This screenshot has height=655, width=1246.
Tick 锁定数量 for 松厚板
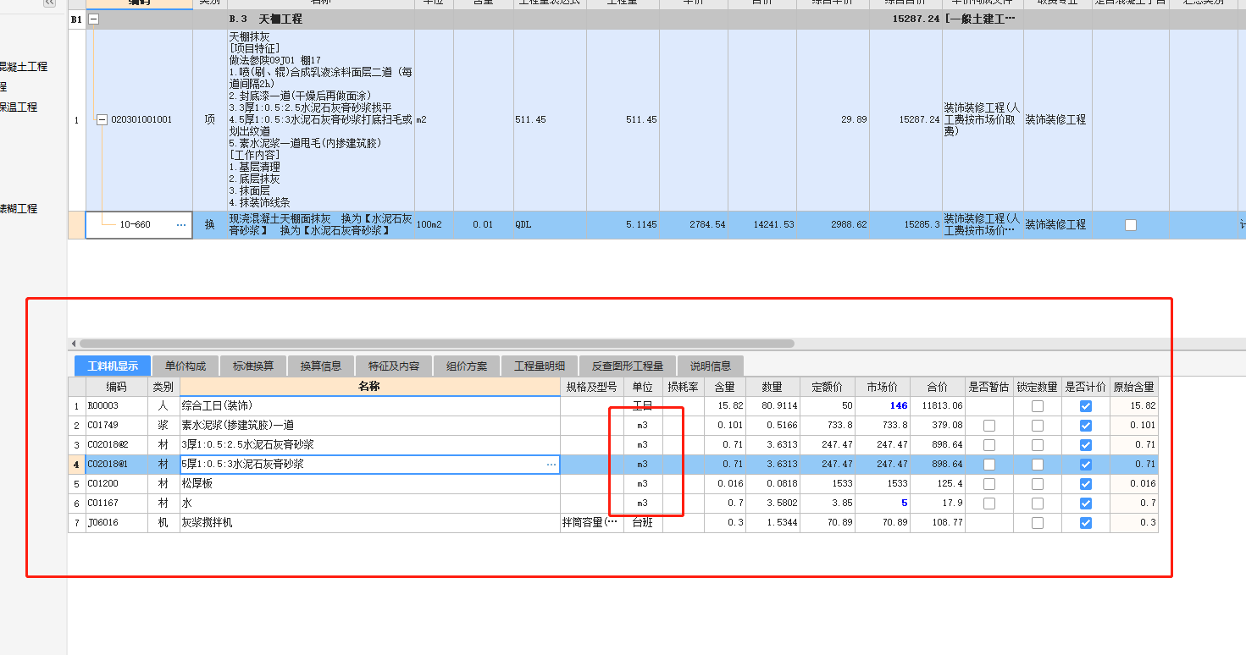pyautogui.click(x=1038, y=484)
